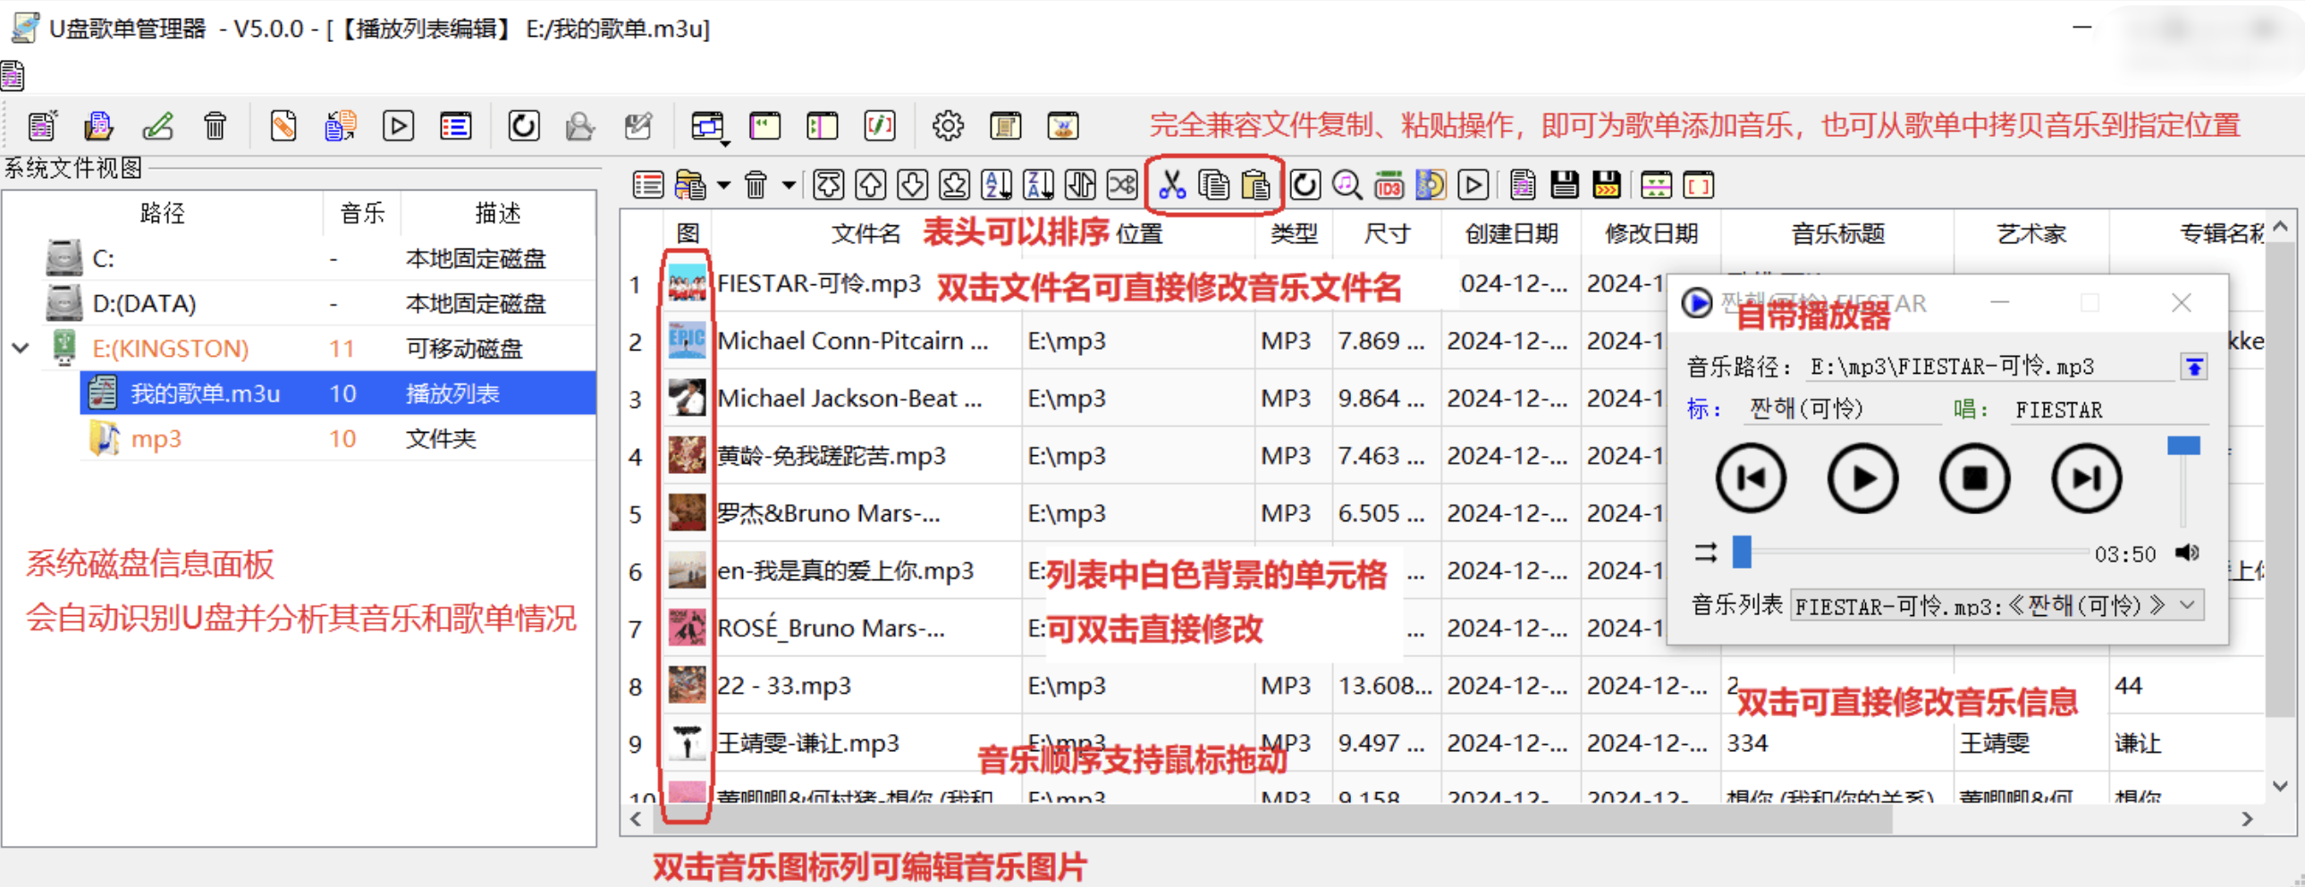Mute the player volume speaker icon
Image resolution: width=2305 pixels, height=887 pixels.
pos(2187,553)
